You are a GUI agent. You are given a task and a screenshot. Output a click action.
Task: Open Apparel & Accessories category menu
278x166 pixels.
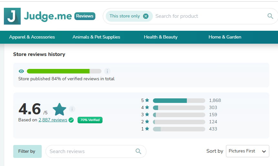(x=32, y=37)
